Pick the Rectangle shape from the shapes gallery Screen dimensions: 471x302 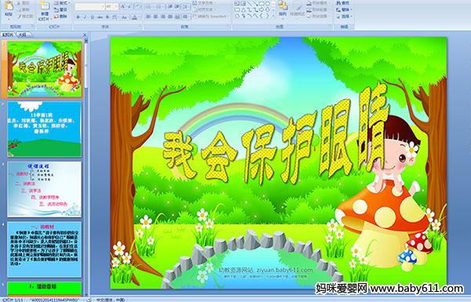tap(262, 3)
